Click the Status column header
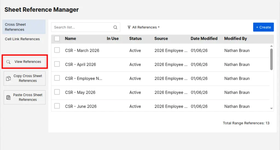 tap(135, 39)
